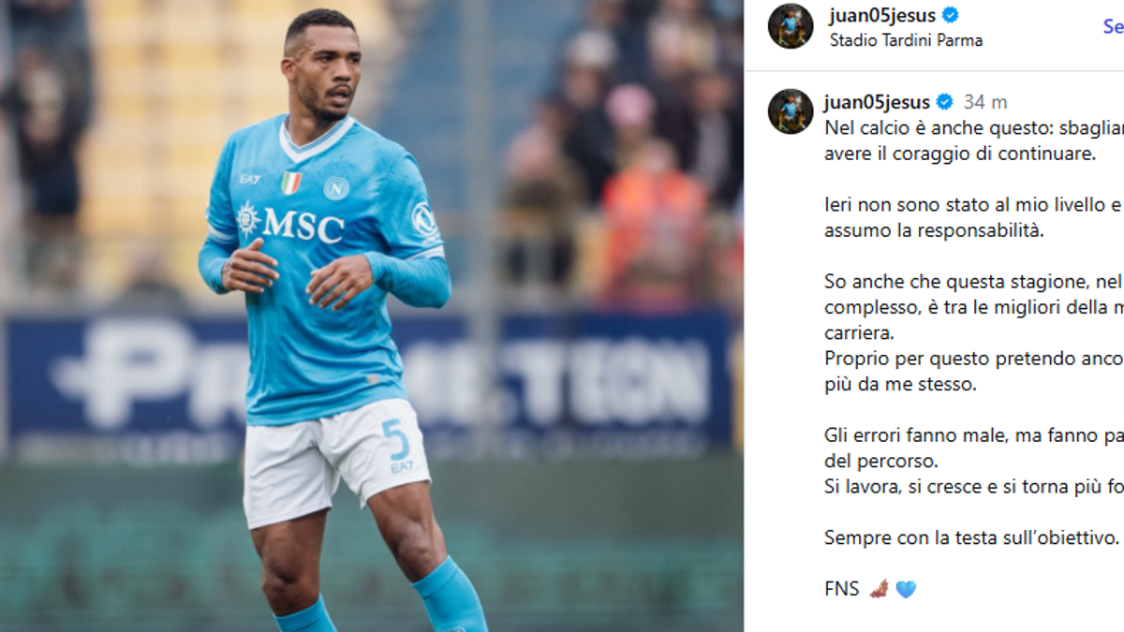Viewport: 1124px width, 632px height.
Task: Click the line 'Sempre con la testa sull'obiettivo.'
Action: pyautogui.click(x=972, y=537)
